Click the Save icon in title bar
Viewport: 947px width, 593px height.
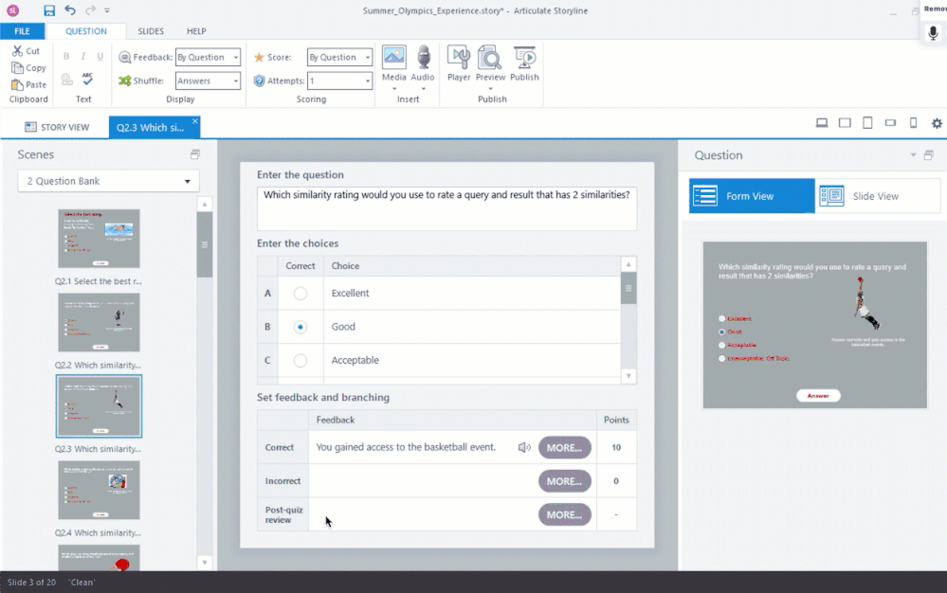tap(49, 10)
